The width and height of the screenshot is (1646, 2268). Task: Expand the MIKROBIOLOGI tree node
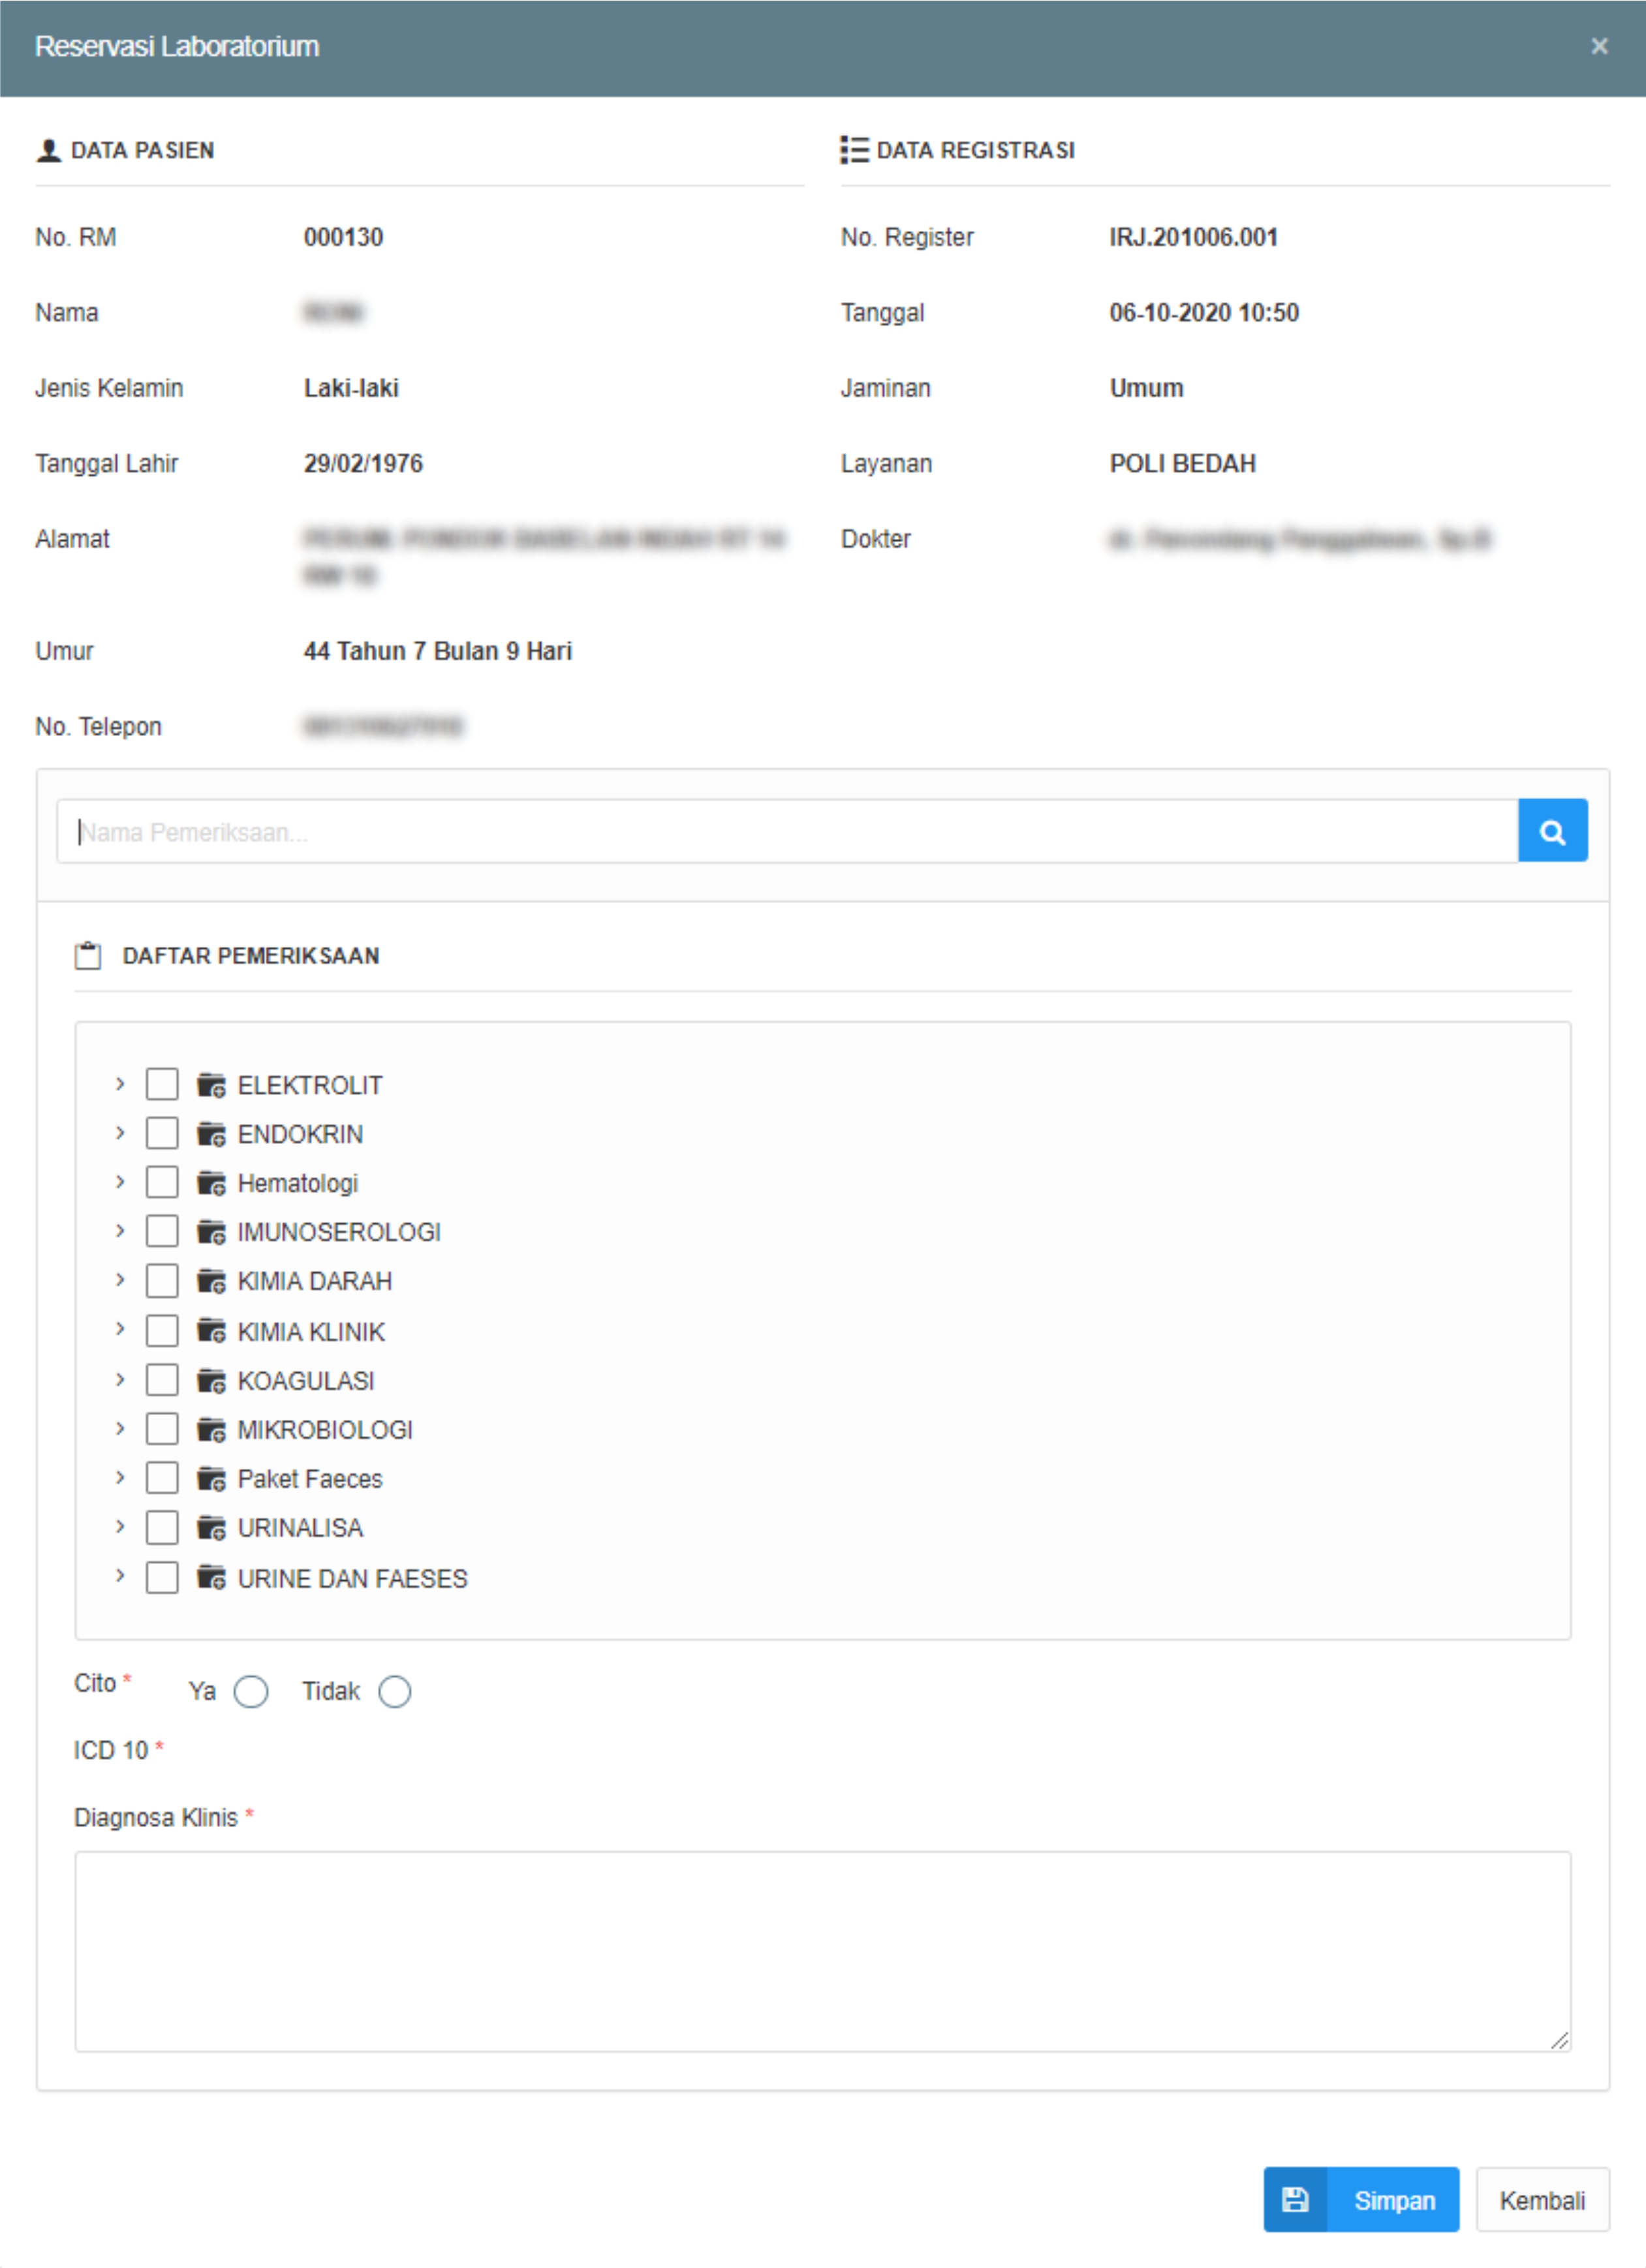120,1429
